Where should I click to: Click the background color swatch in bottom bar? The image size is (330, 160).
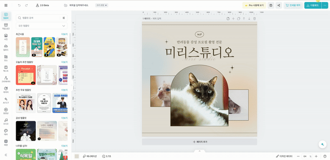[77, 156]
